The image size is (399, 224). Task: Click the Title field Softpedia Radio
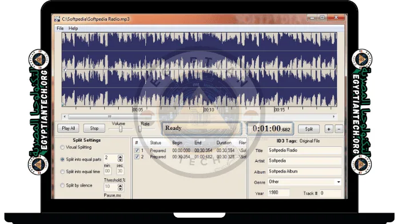coord(304,150)
